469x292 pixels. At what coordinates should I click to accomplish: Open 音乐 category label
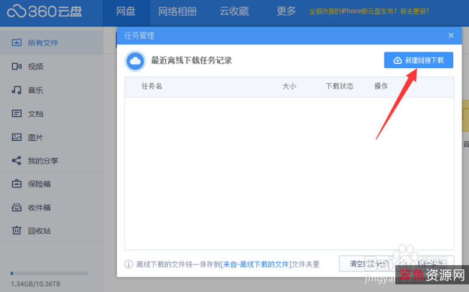[x=36, y=90]
